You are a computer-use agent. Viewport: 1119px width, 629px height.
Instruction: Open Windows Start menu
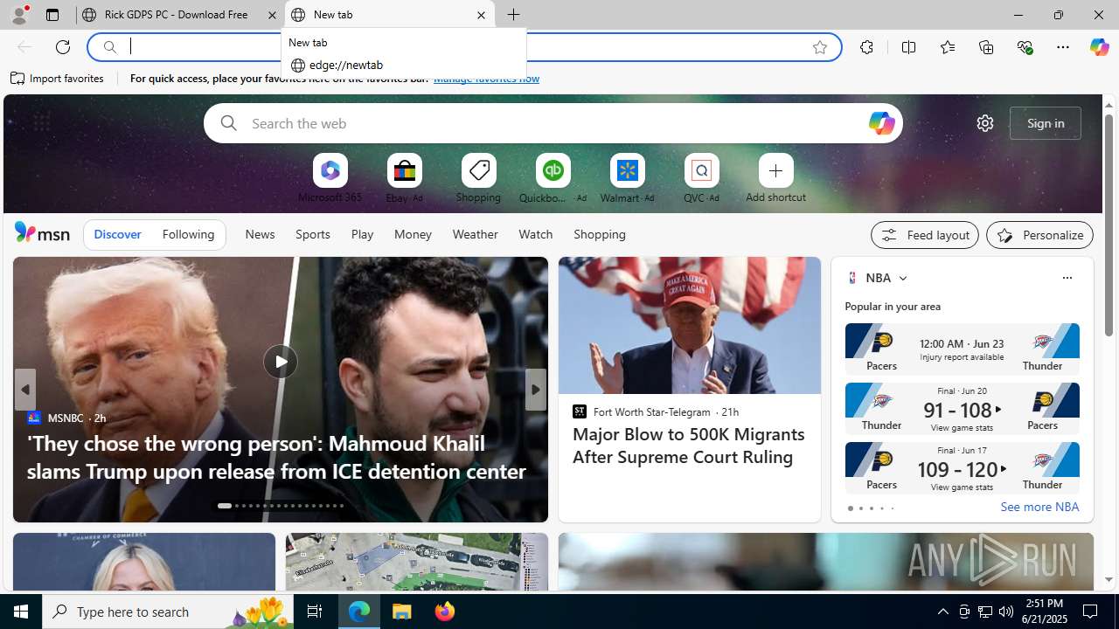pyautogui.click(x=21, y=612)
